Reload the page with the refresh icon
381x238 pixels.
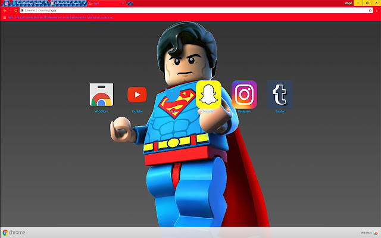tap(16, 11)
